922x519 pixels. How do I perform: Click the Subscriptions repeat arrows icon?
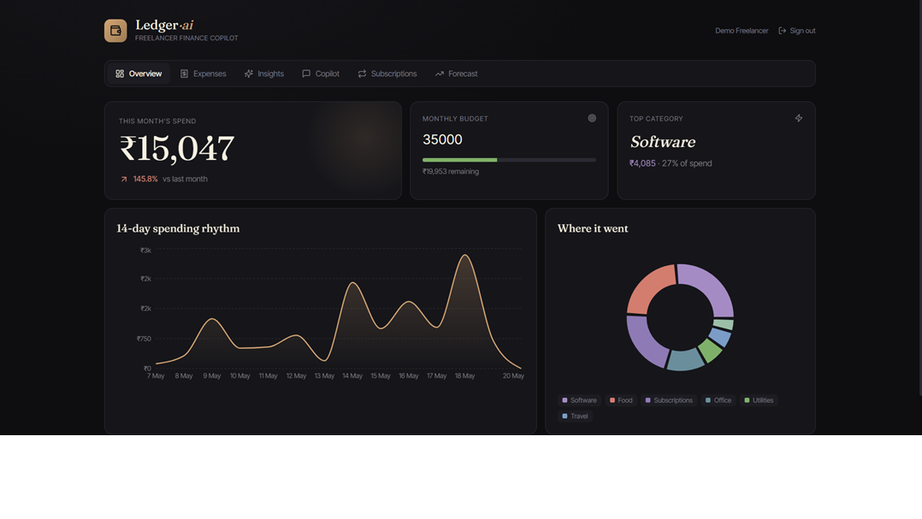pyautogui.click(x=363, y=74)
